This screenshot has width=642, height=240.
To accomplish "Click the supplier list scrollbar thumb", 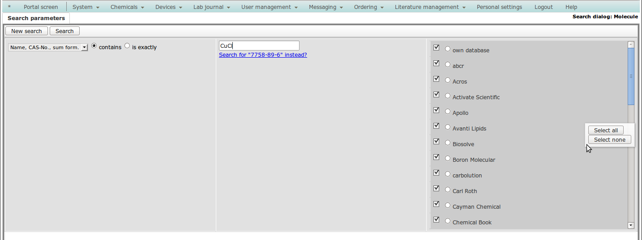I will [631, 76].
